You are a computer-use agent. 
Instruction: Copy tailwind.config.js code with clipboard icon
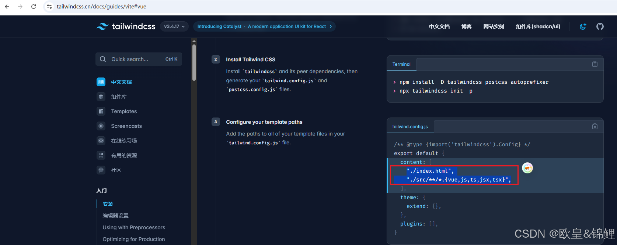tap(595, 126)
